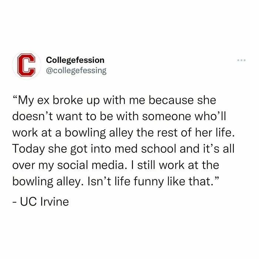Click the line "Isn't life funny like that"
The width and height of the screenshot is (259, 259).
pyautogui.click(x=115, y=182)
